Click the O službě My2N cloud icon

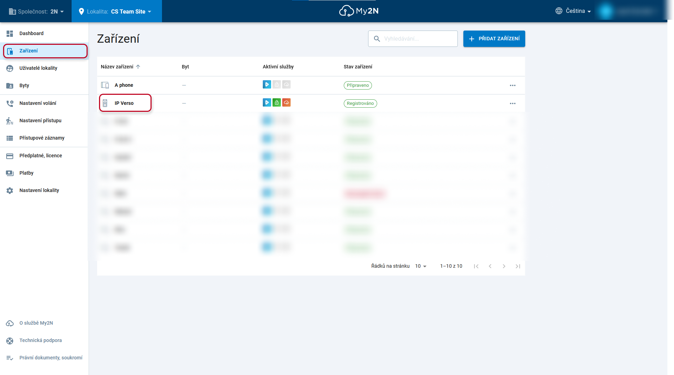(10, 323)
